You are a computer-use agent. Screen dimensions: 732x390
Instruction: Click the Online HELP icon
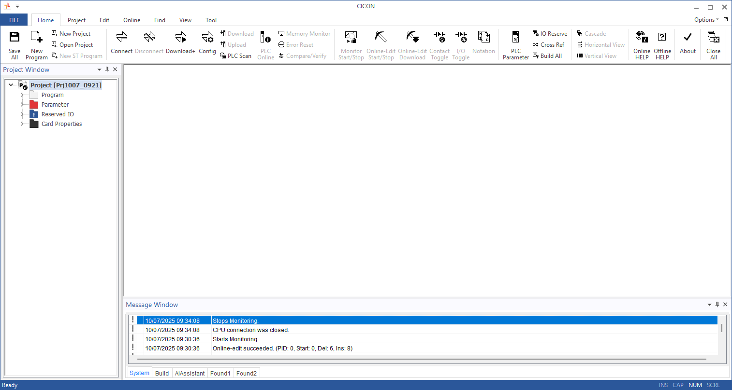tap(642, 38)
